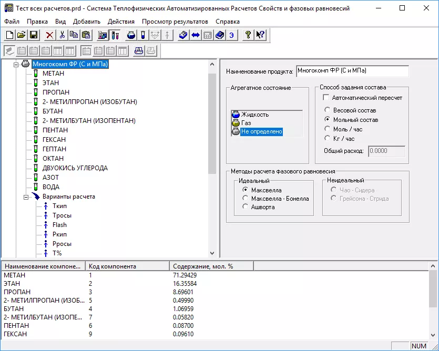This screenshot has width=439, height=351.
Task: Select the Весовой состав radio button
Action: point(328,110)
